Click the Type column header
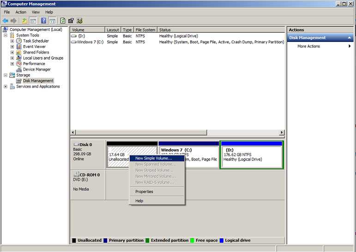 pos(127,30)
